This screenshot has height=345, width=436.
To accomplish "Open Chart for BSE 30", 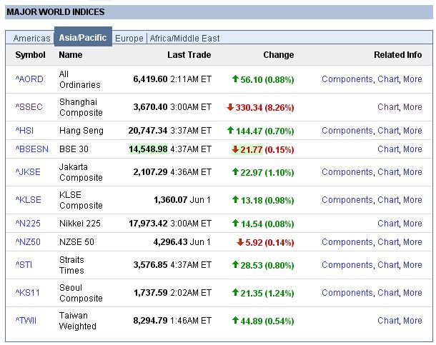I will (x=388, y=149).
